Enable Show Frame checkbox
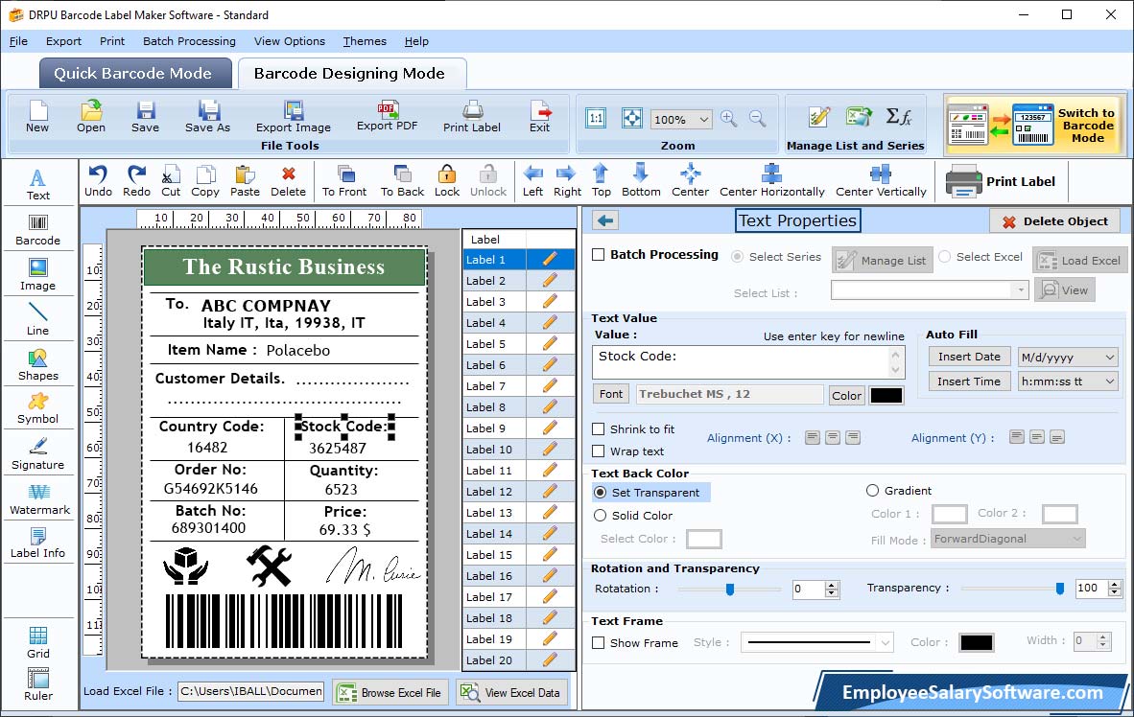Screen dimensions: 1134x717 pos(598,643)
